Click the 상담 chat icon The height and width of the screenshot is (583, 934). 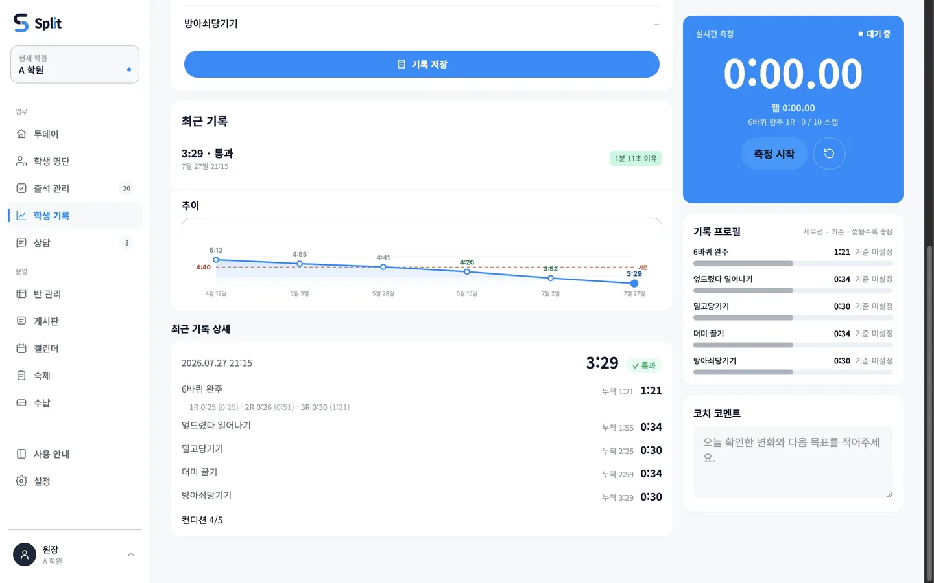click(x=21, y=243)
